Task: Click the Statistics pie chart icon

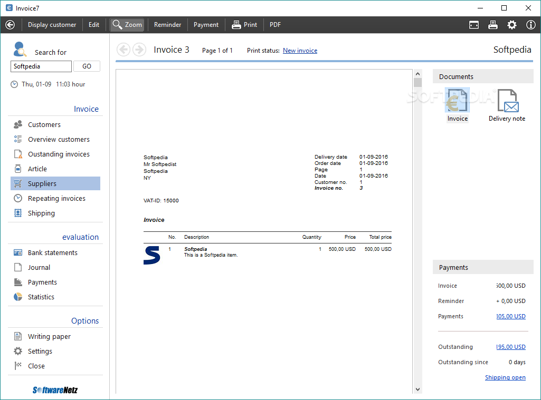Action: coord(18,297)
